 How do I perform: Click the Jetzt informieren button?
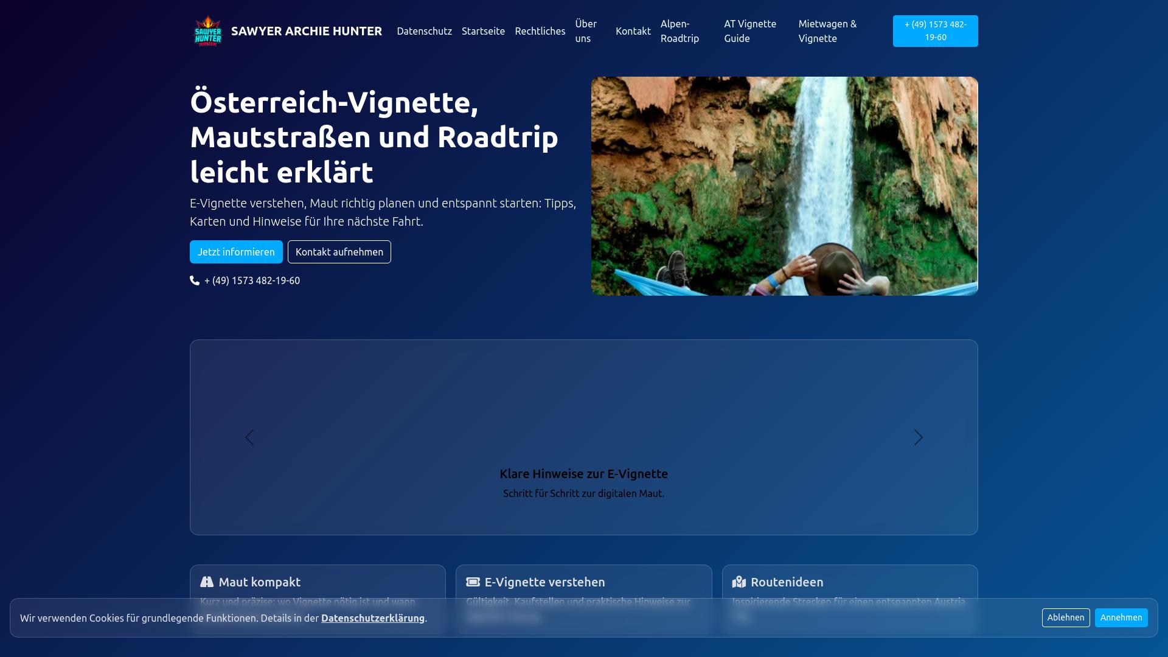coord(236,251)
